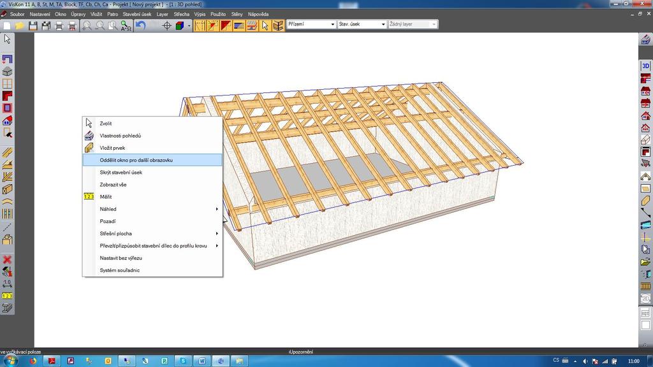The width and height of the screenshot is (653, 367).
Task: Click the red house icon in left sidebar
Action: [x=7, y=120]
